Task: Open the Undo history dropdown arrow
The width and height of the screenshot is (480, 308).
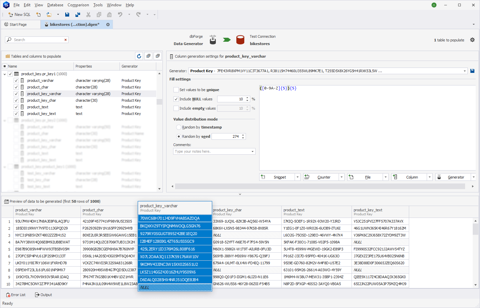Action: (x=129, y=15)
